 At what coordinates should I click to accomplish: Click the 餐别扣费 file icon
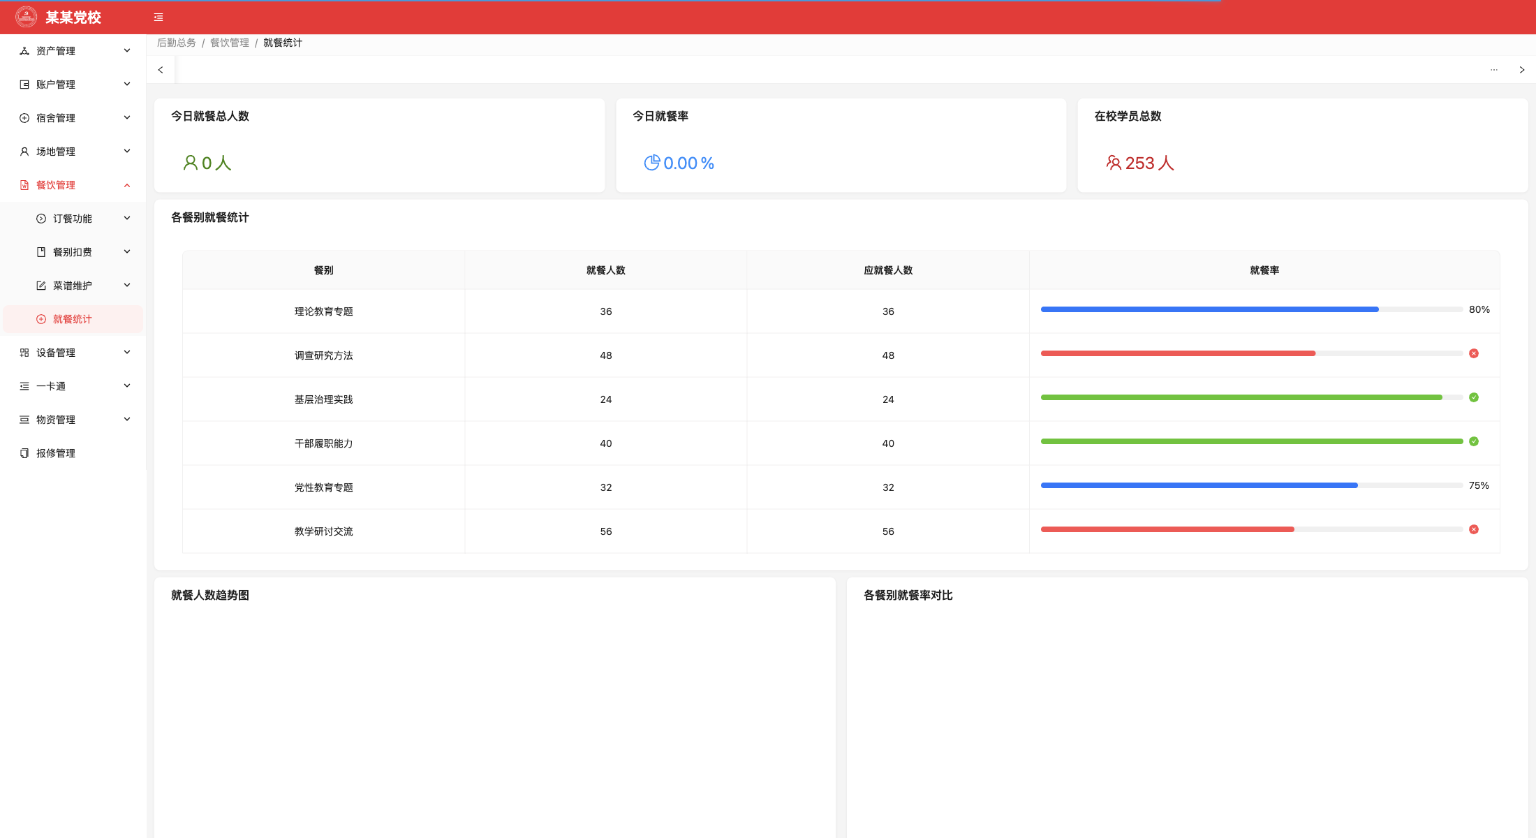(x=41, y=252)
